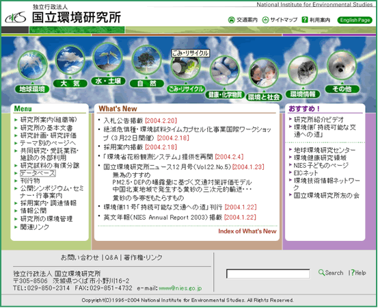Viewport: 378px width, 308px height.
Task: Open 公開シンポジウム・セミナー・行事案内 menu item
Action: point(52,192)
